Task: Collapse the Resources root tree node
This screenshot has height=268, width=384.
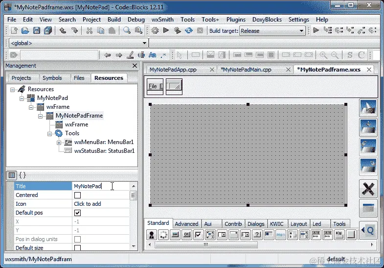Action: (12, 90)
